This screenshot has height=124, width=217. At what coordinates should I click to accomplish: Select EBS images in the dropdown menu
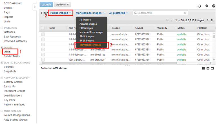click(x=86, y=28)
